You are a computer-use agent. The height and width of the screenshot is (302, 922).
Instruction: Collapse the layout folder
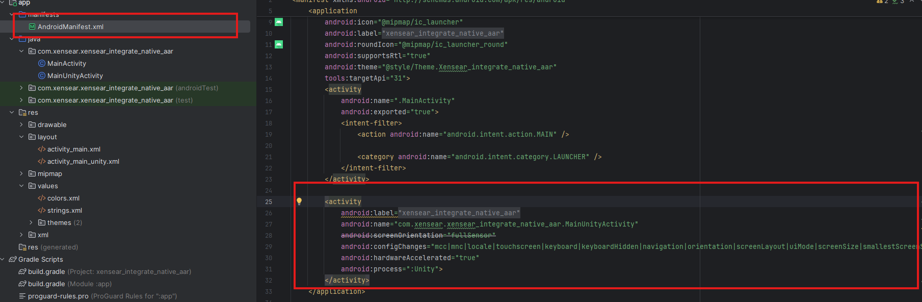(21, 137)
